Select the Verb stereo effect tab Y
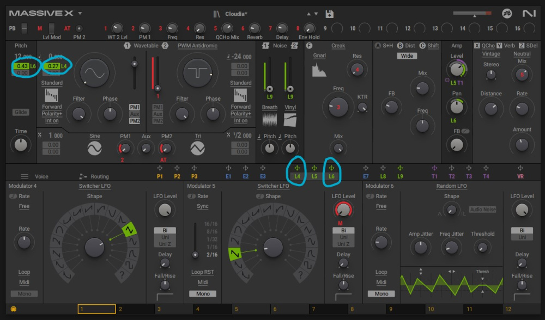Screen dimensions: 545x320 point(506,46)
